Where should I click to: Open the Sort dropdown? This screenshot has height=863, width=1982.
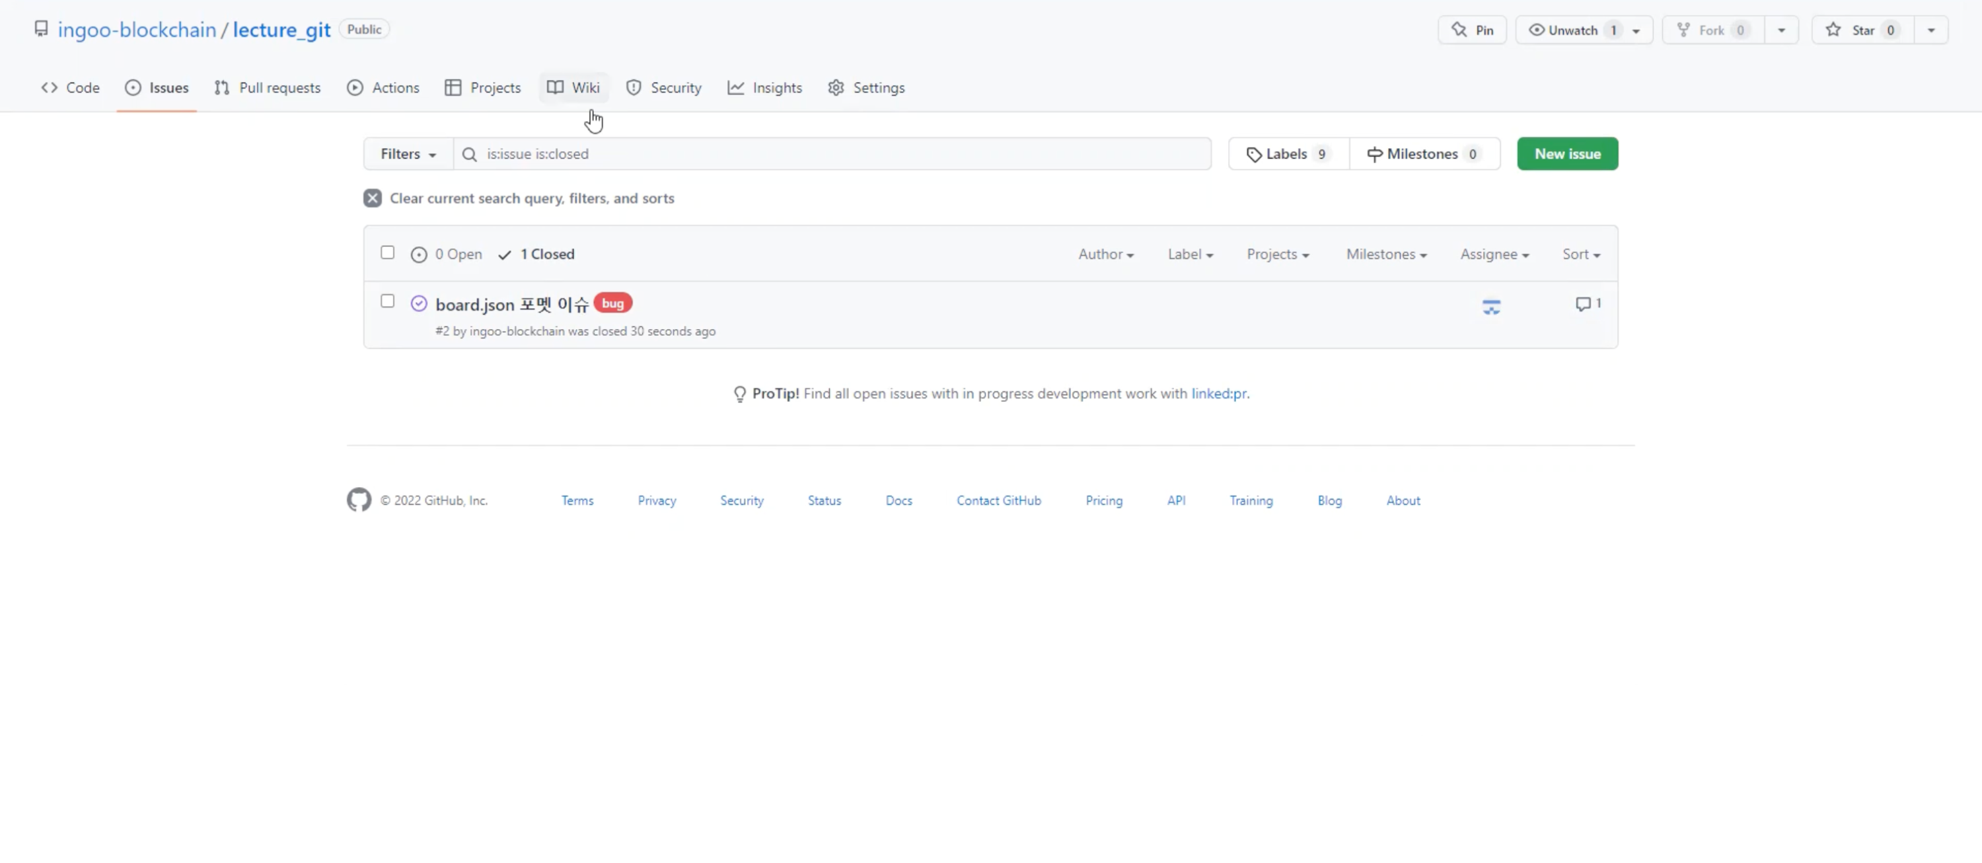pyautogui.click(x=1580, y=254)
